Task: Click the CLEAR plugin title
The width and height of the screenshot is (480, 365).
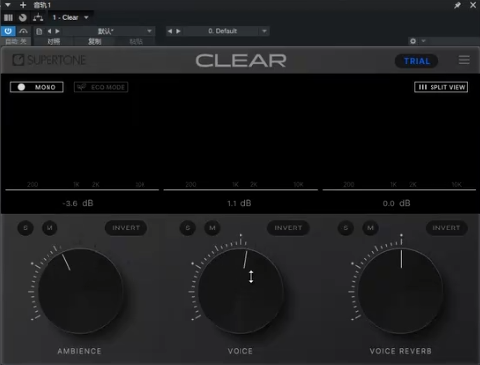Action: (240, 61)
